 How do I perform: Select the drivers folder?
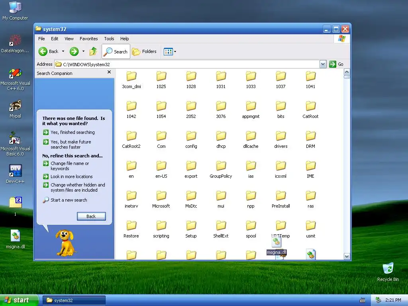click(x=281, y=140)
